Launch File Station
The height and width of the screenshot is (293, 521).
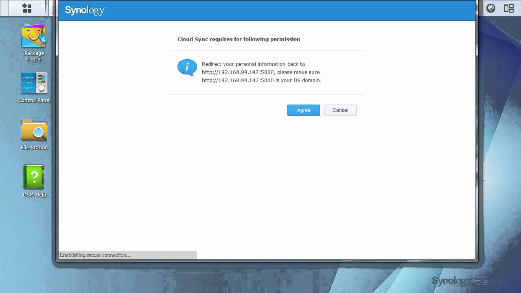click(x=34, y=131)
